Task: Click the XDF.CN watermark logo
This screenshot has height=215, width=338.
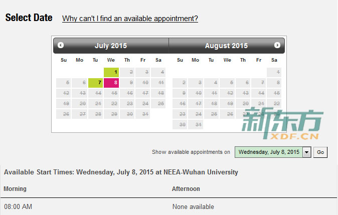Action: click(x=282, y=123)
